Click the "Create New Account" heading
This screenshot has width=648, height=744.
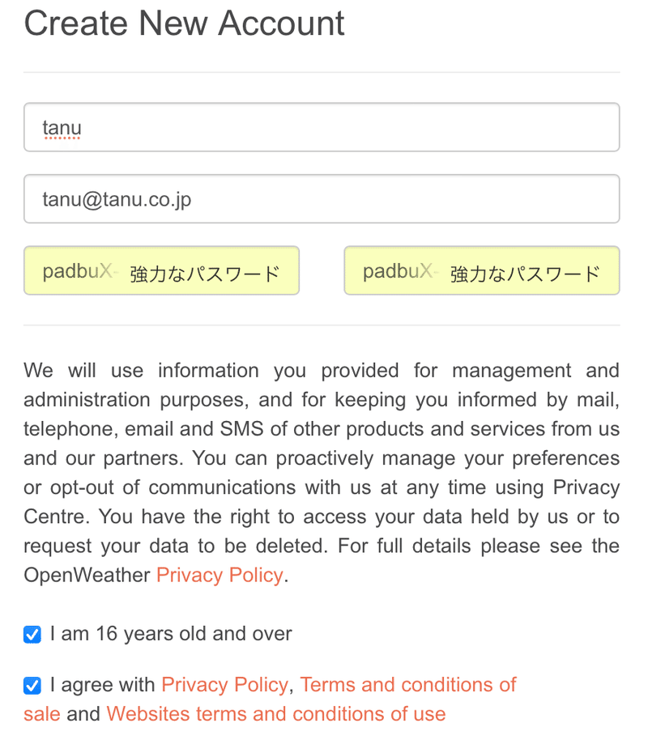[184, 23]
